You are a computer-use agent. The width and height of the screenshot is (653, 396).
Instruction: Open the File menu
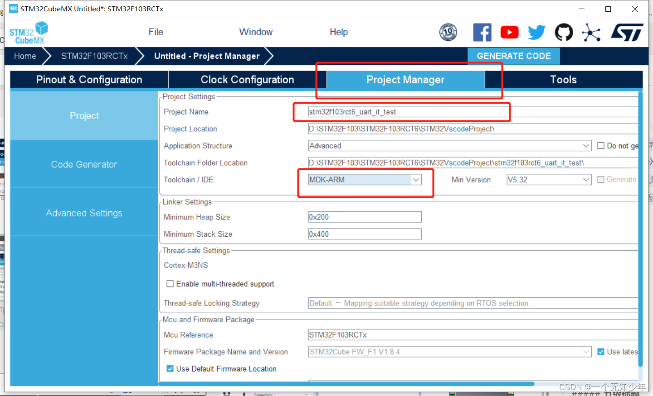pos(156,32)
